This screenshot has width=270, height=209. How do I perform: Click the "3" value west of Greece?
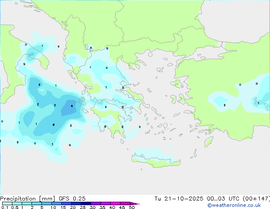coord(40,85)
